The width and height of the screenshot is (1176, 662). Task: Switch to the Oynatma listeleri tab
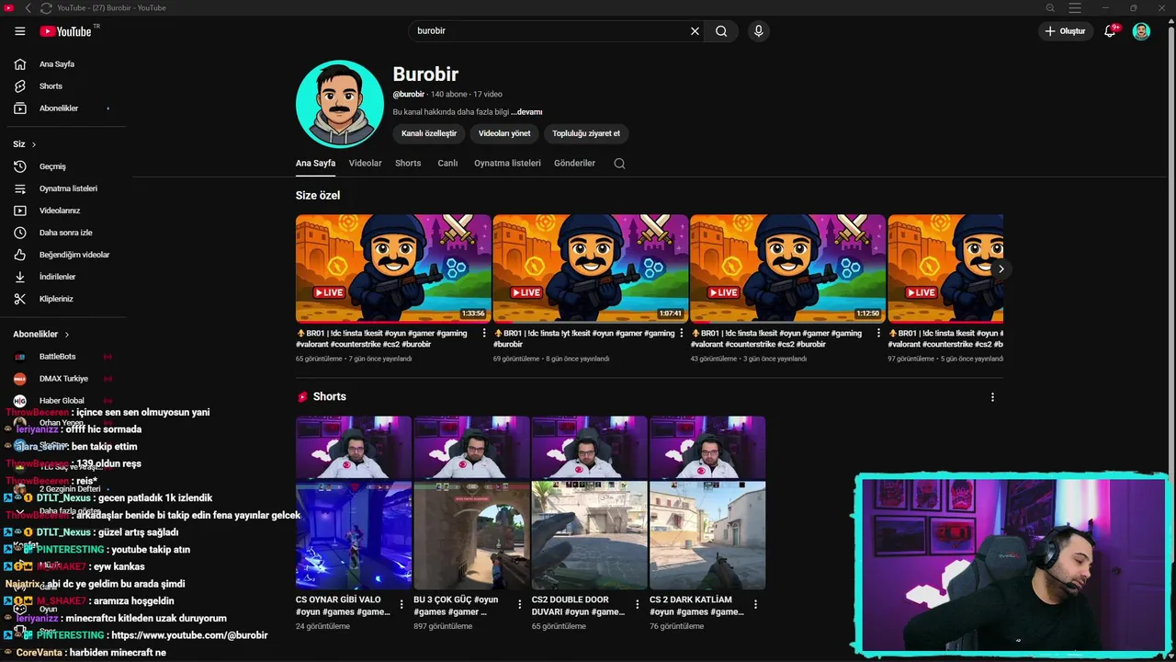tap(507, 164)
